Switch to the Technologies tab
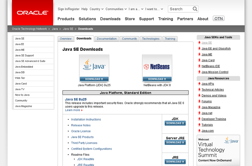Viewport: 252px width, 166px height. (151, 39)
